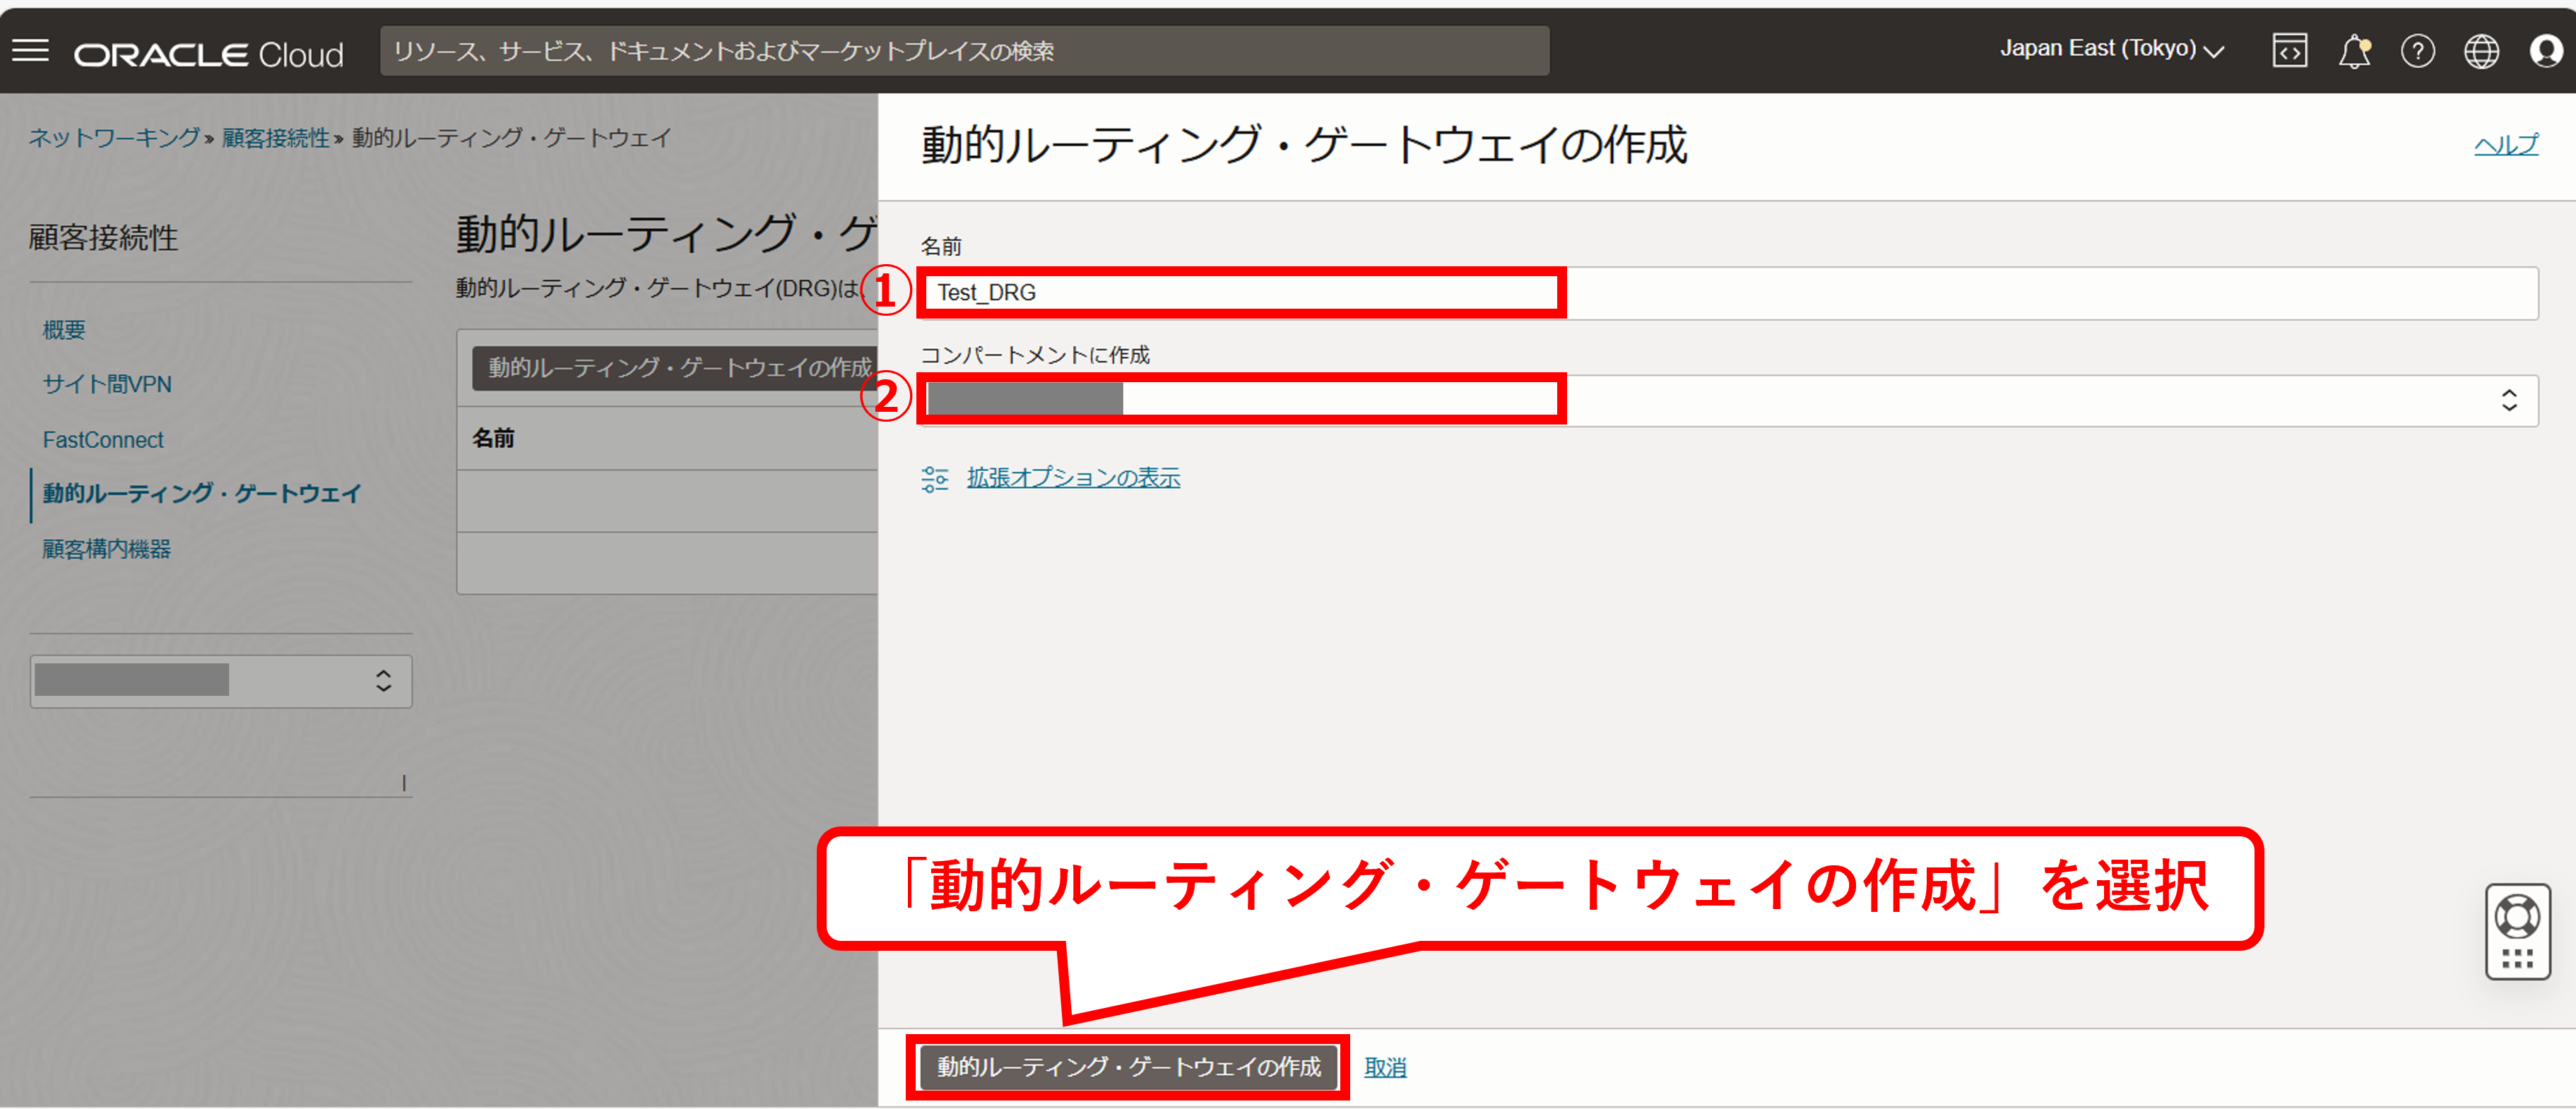Screen dimensions: 2576x1109
Task: Click the 取消 cancel link
Action: coord(1385,1067)
